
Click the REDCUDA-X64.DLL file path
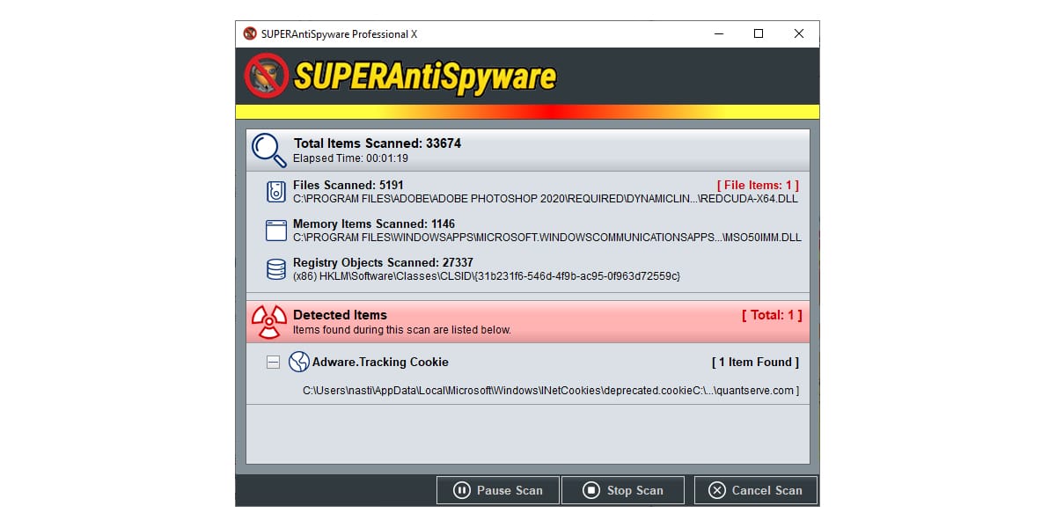(547, 199)
